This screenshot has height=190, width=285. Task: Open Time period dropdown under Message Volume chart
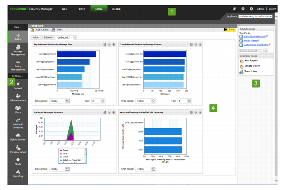146,101
